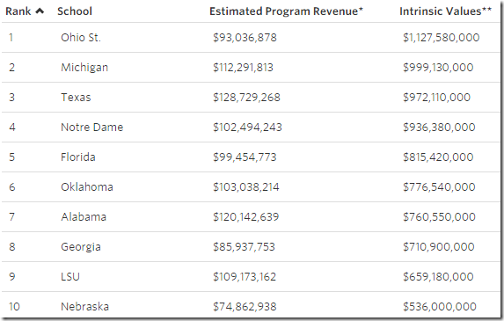The image size is (504, 321).
Task: Select the Michigan school name
Action: [84, 68]
